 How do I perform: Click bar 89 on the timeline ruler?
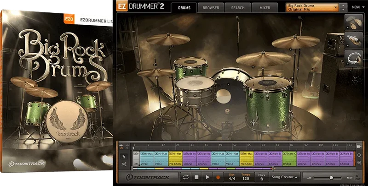click(x=292, y=145)
